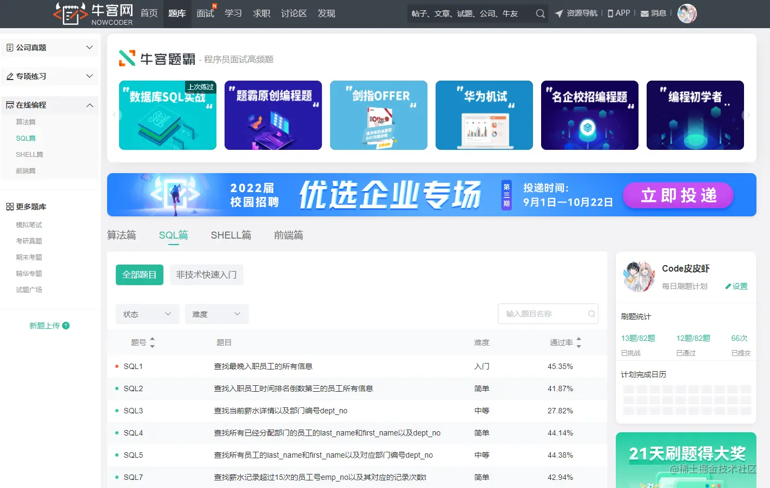Open 考研真题 in sidebar
770x488 pixels.
[29, 241]
